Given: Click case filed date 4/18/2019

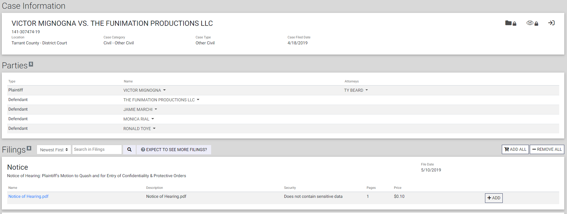Looking at the screenshot, I should coord(297,43).
